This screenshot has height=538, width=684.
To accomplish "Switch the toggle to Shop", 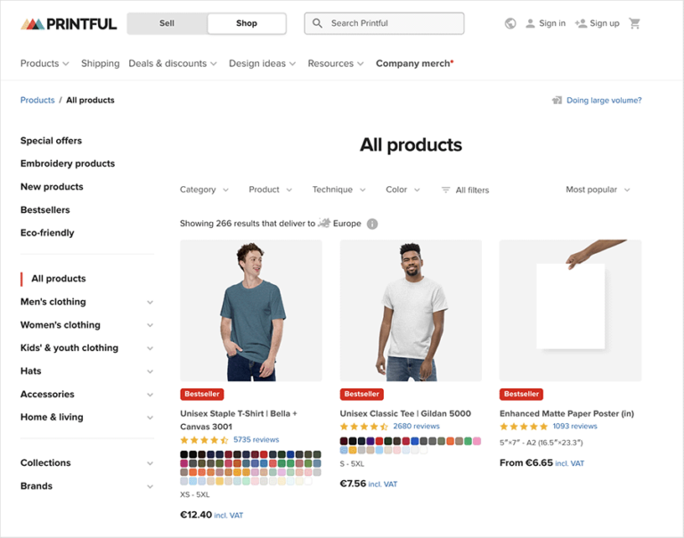I will coord(247,23).
